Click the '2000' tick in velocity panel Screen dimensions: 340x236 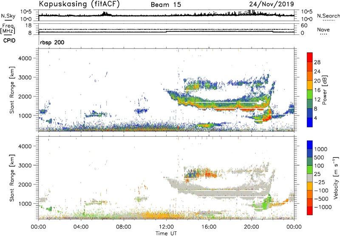click(x=25, y=184)
